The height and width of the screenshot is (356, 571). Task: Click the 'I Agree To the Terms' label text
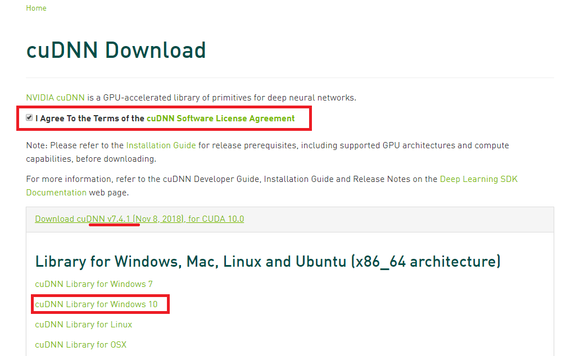coord(90,118)
